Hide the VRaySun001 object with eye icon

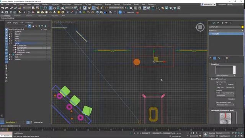coord(14,50)
